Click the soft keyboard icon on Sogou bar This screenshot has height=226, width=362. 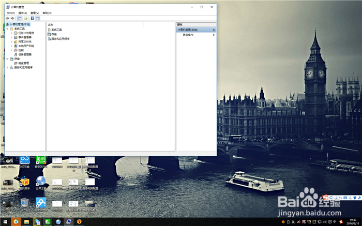pyautogui.click(x=345, y=198)
